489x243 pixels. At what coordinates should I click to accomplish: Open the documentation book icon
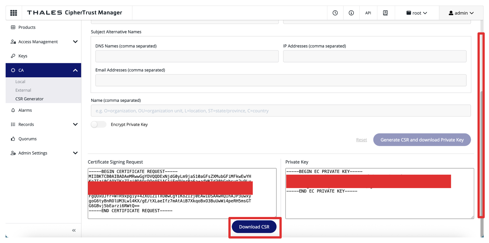[x=385, y=13]
